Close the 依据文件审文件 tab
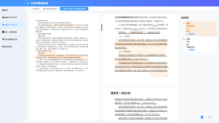Screen dimensions: 219x123 click(58, 9)
